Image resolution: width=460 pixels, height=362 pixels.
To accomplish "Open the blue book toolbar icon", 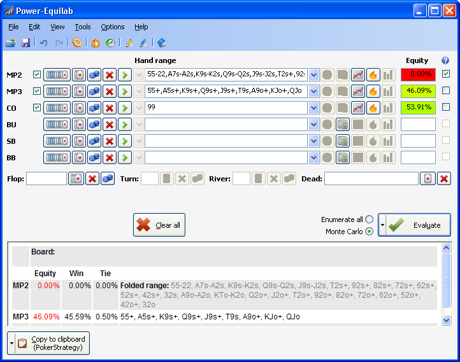I will [162, 43].
